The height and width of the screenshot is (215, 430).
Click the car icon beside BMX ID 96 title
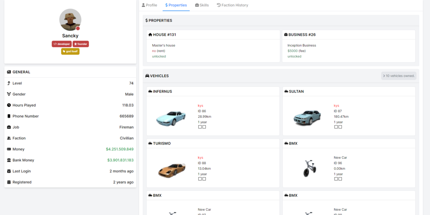coord(286,144)
